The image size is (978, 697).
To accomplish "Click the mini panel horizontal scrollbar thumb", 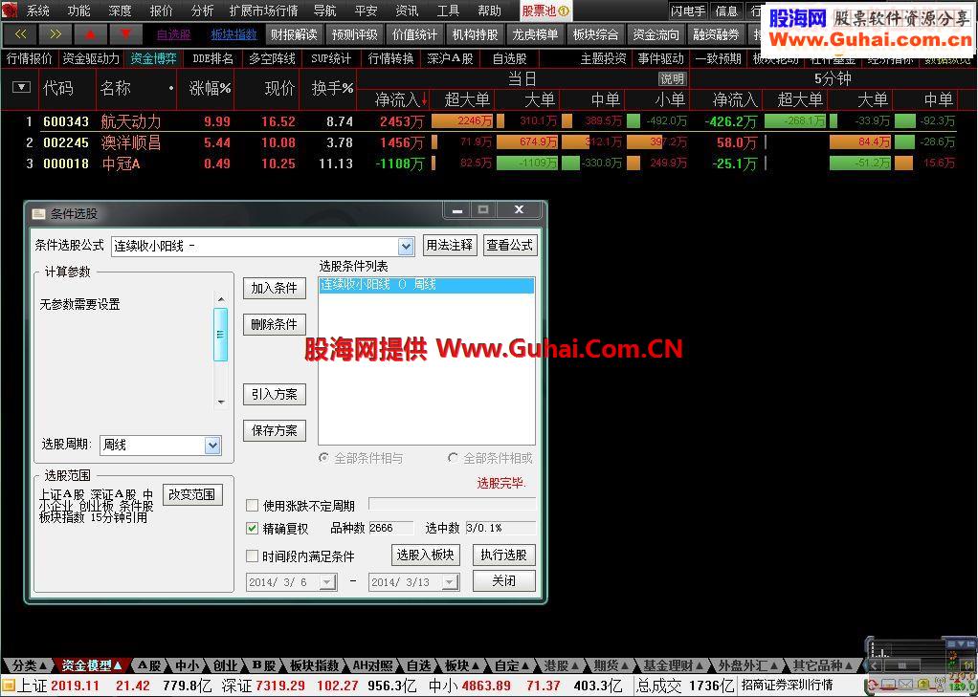I will (901, 665).
